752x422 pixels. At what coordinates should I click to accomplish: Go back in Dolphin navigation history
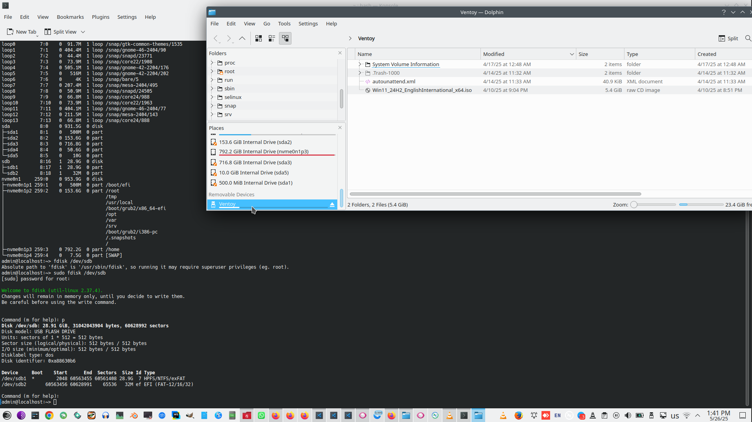click(216, 38)
